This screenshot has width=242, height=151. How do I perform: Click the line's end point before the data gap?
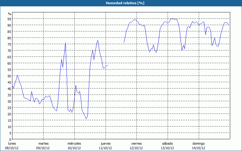tap(108, 65)
